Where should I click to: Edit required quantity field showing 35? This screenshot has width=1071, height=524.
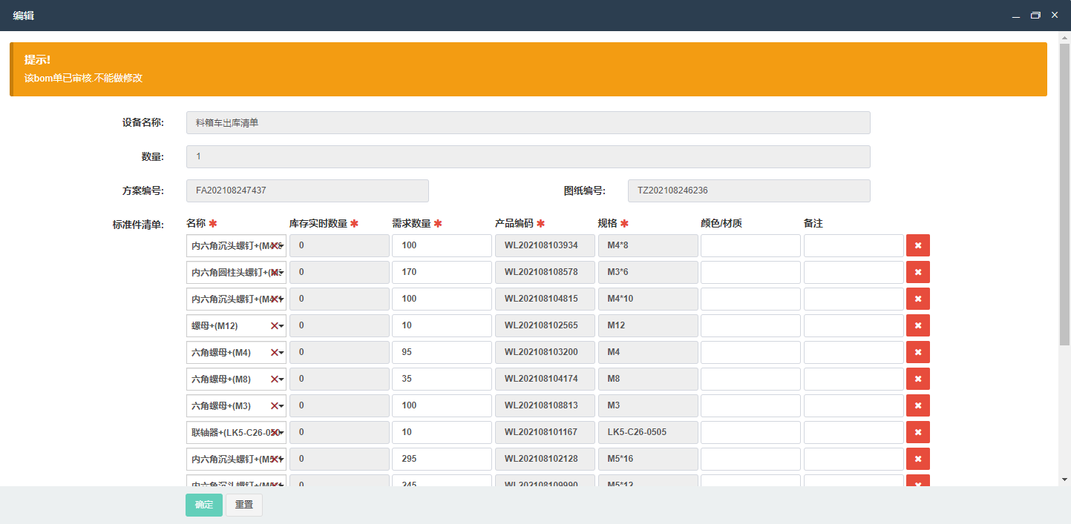(x=442, y=379)
